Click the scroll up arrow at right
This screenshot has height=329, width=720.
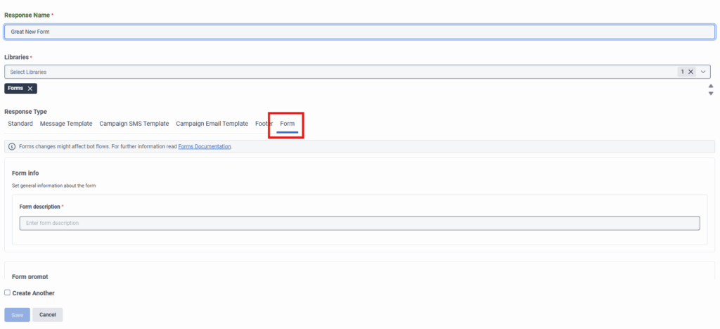pos(711,86)
